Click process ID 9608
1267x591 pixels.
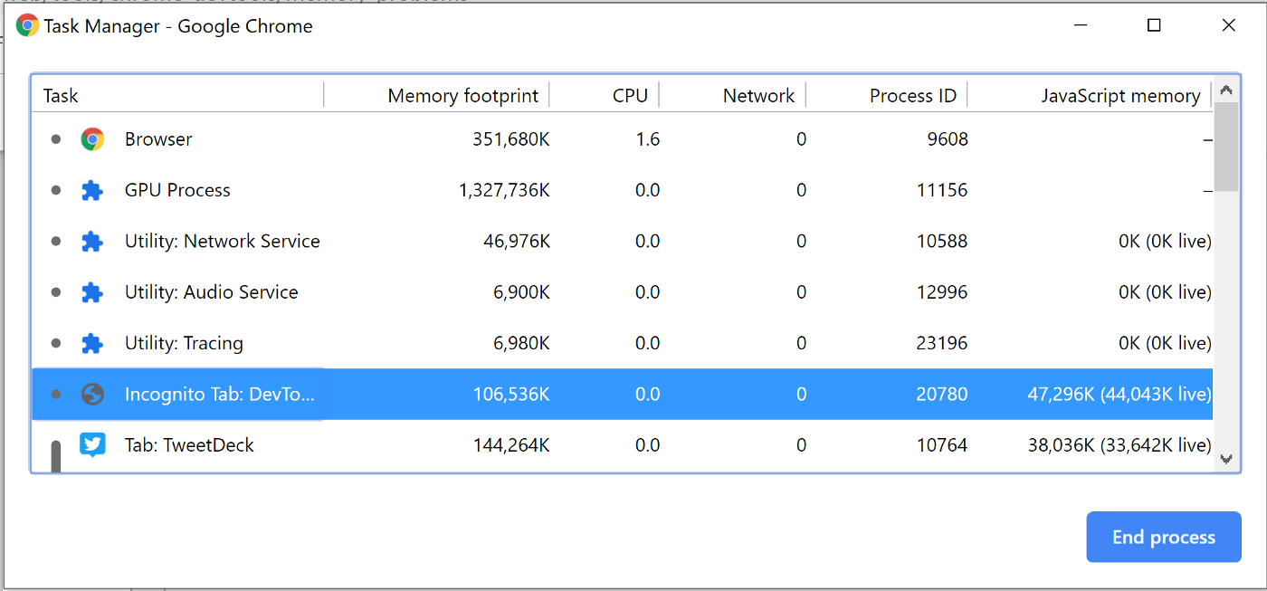[948, 139]
